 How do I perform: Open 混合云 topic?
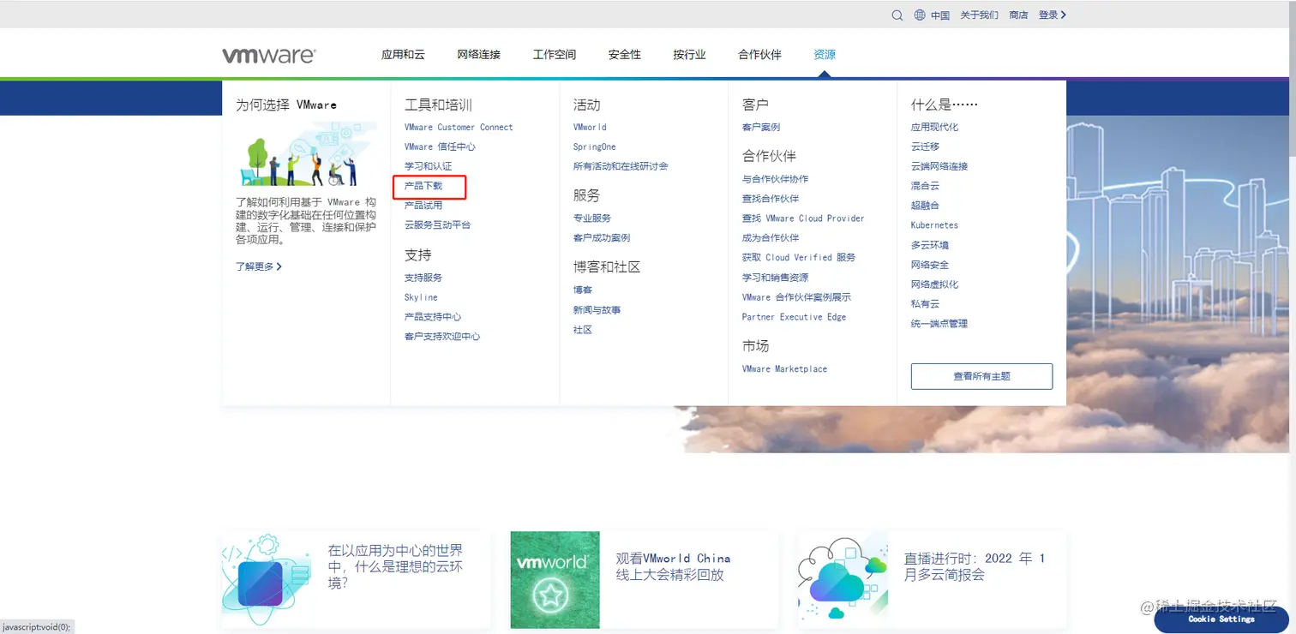[925, 186]
